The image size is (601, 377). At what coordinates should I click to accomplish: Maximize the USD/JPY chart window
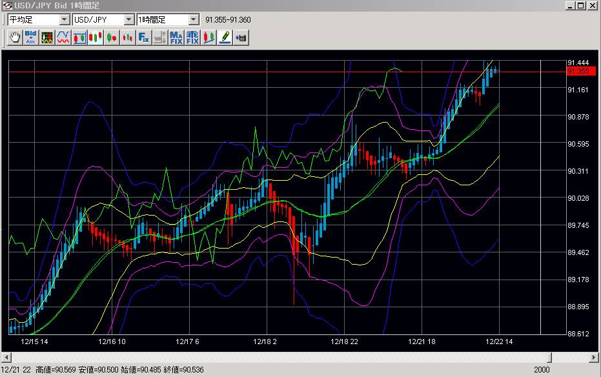581,5
